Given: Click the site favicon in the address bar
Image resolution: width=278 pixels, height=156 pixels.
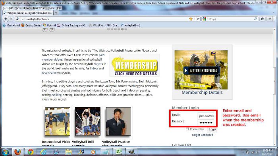Looking at the screenshot, I should tap(17, 19).
